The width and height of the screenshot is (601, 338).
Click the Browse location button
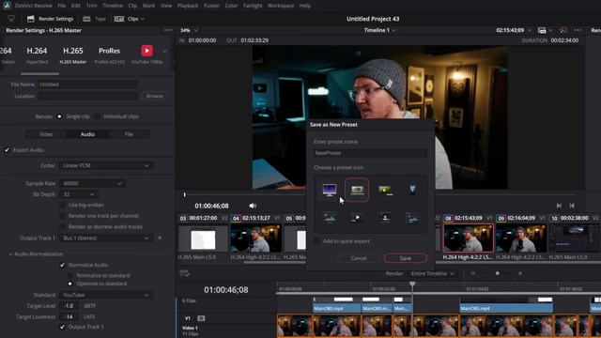point(154,96)
